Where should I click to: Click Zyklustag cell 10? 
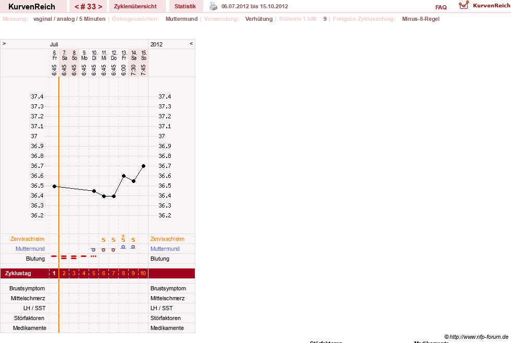(143, 273)
